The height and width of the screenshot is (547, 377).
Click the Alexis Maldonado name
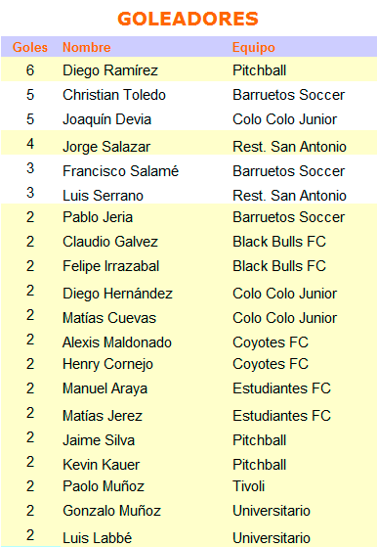coord(117,342)
